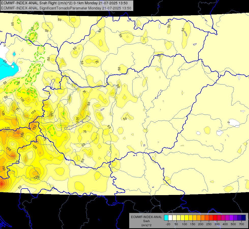
Task: Click the '400' legend scale value
Action: point(225,224)
